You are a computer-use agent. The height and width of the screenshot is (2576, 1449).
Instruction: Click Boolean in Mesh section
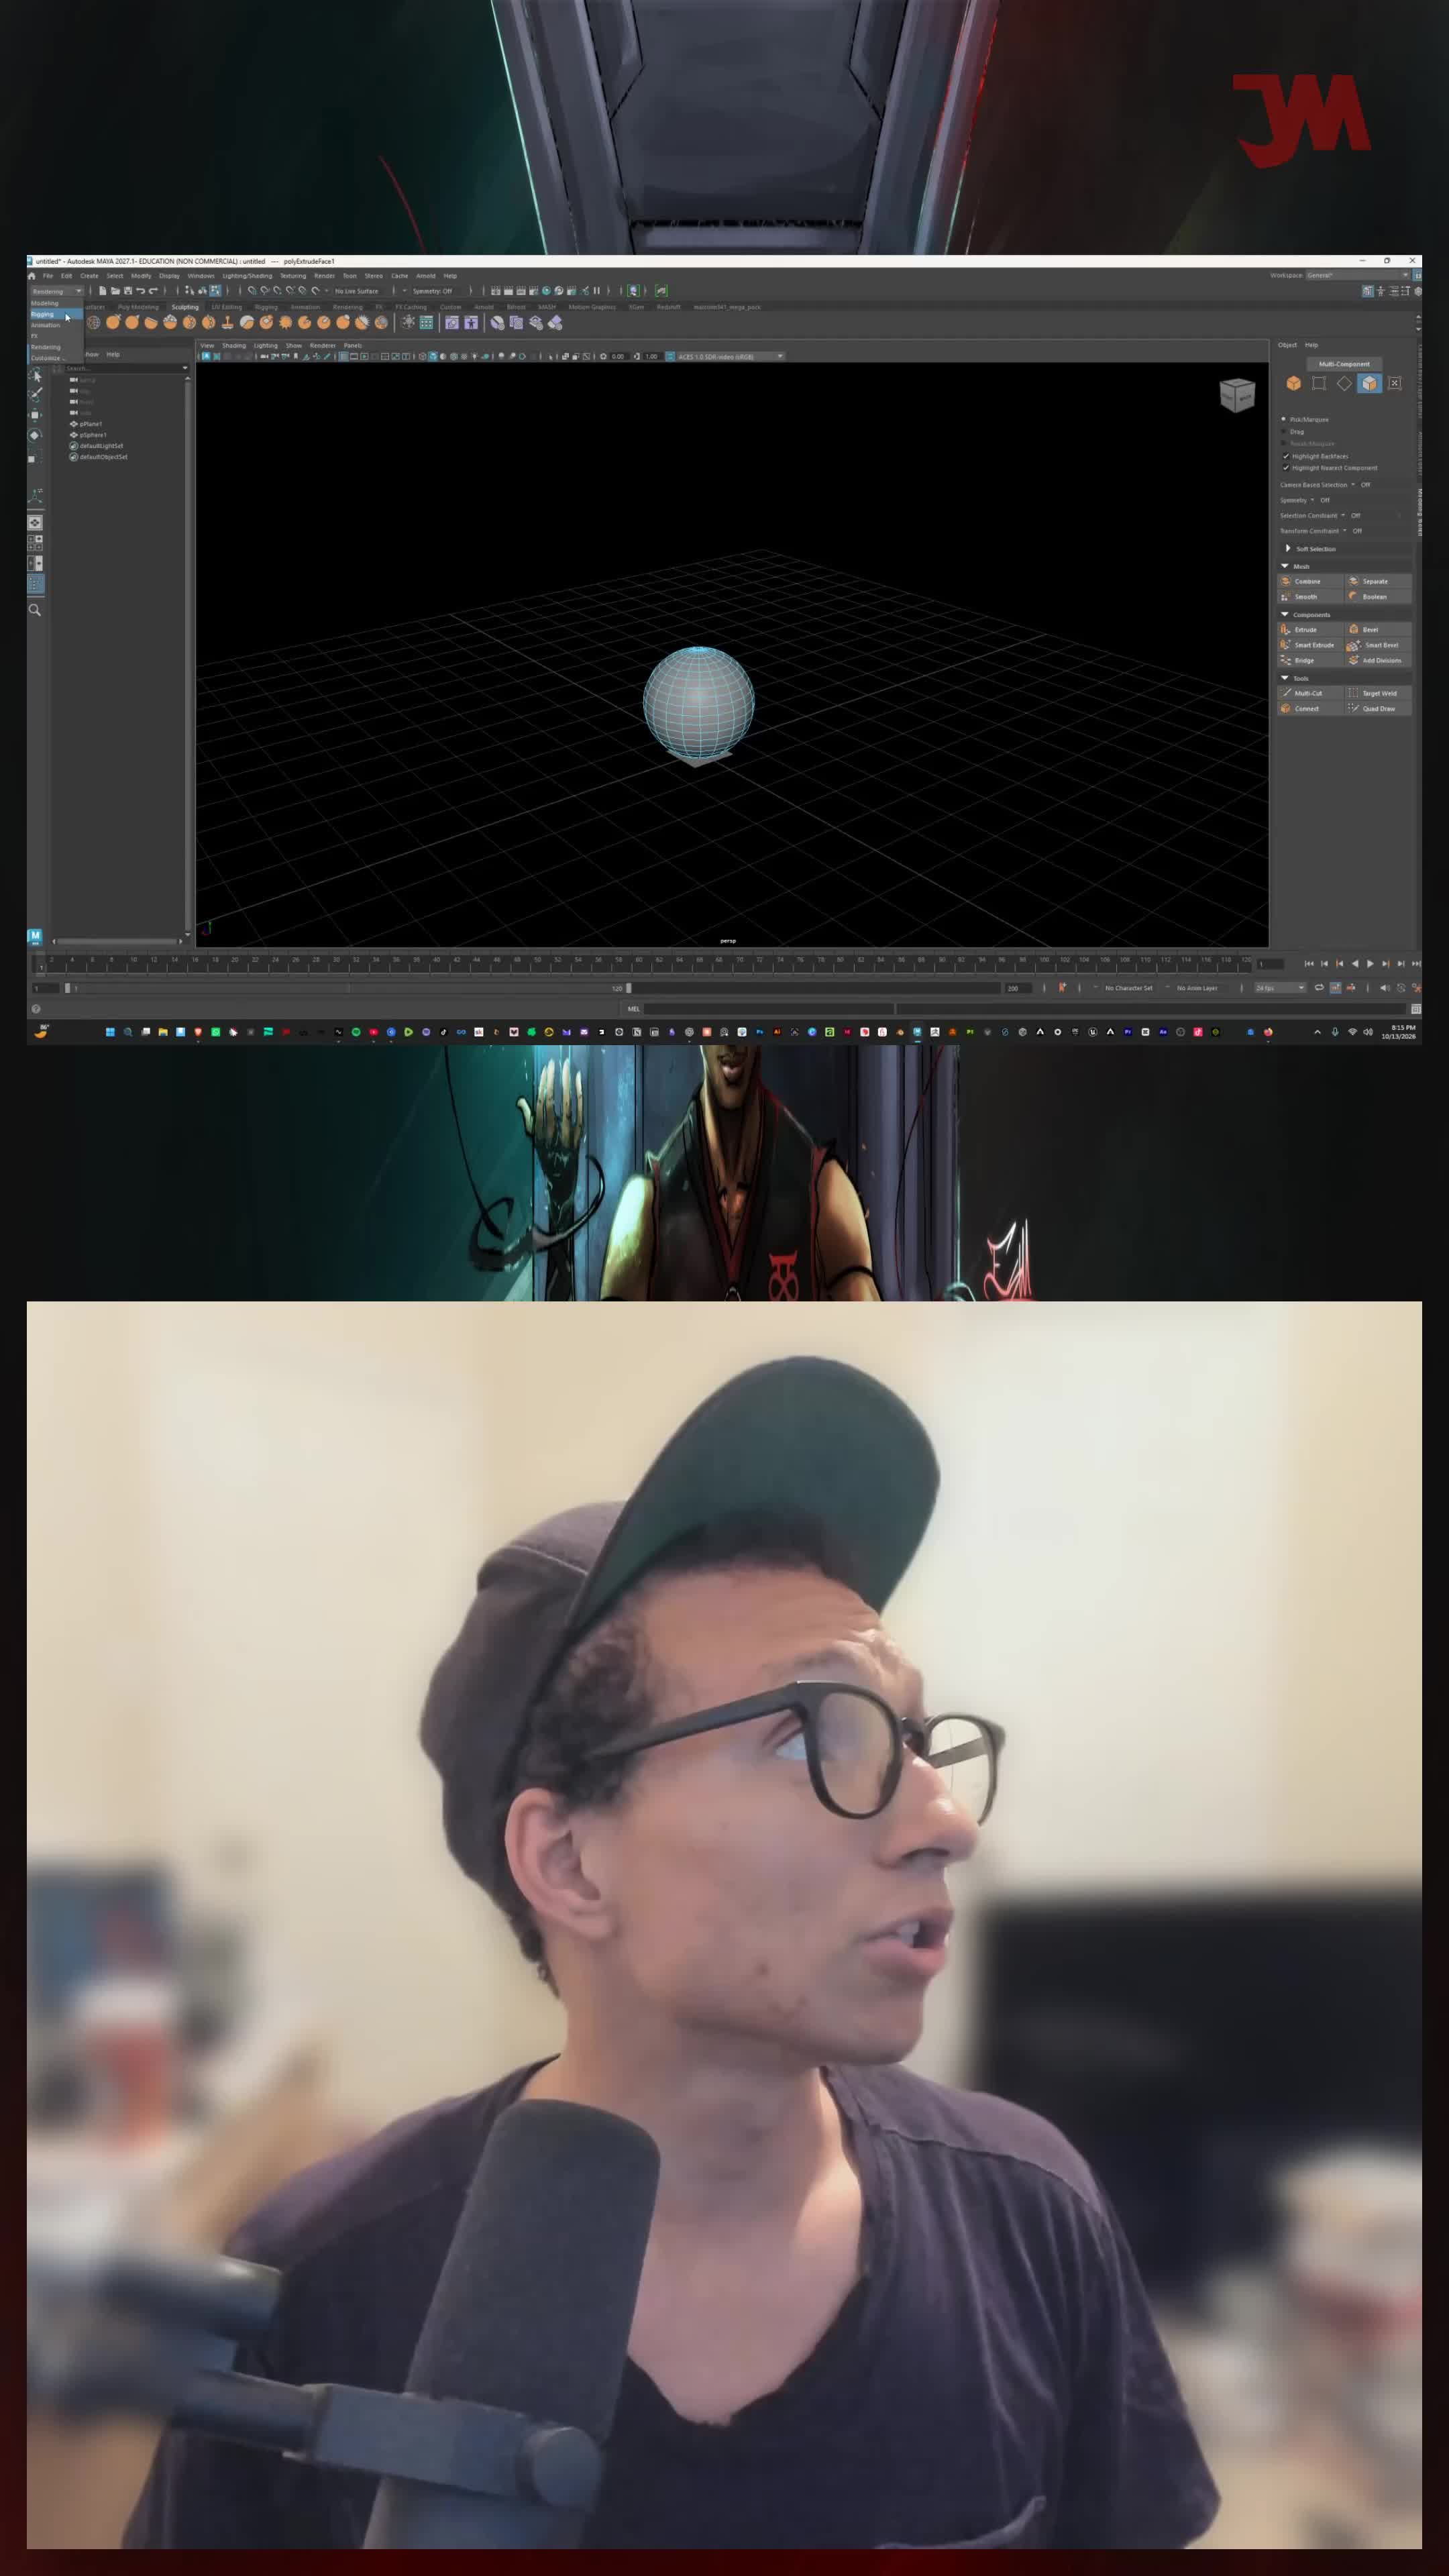(x=1378, y=597)
